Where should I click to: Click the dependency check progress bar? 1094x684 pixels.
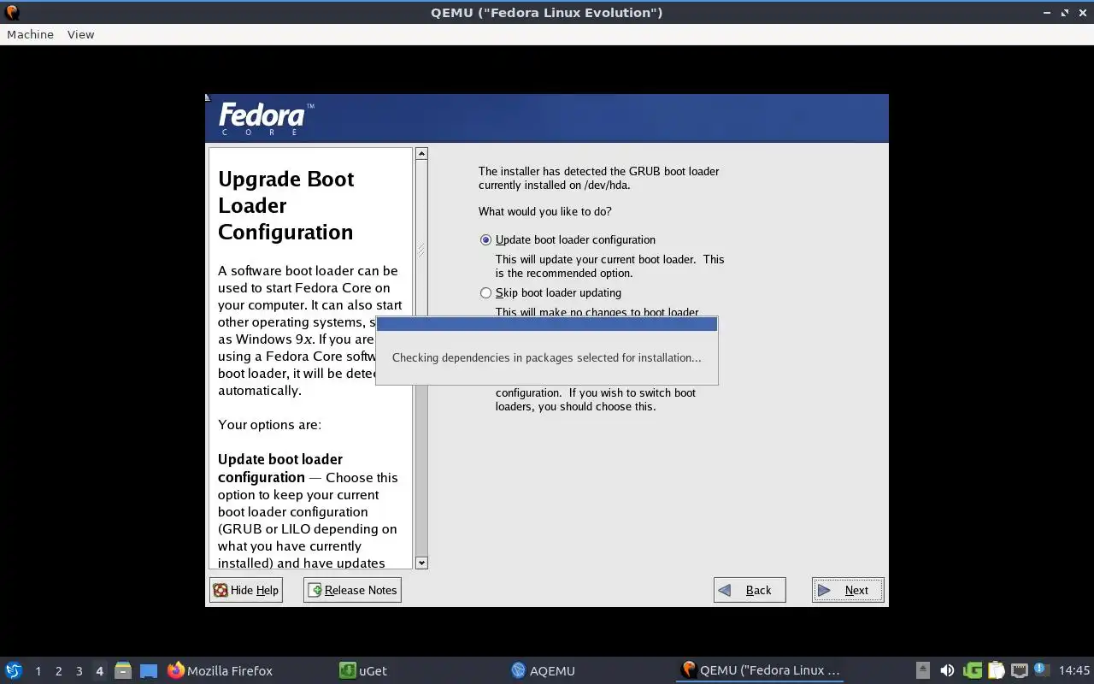(547, 324)
